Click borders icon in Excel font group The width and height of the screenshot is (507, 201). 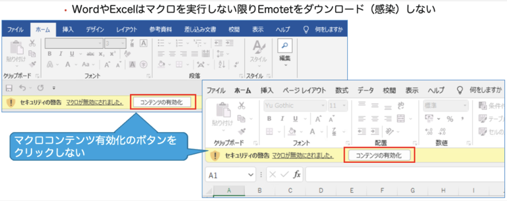tap(269, 132)
